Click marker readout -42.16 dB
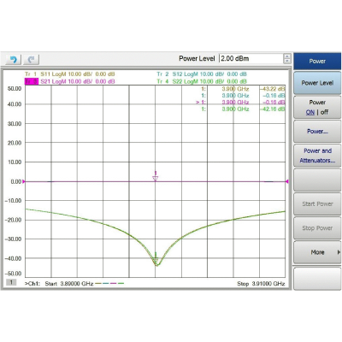This screenshot has width=342, height=342. coord(272,109)
